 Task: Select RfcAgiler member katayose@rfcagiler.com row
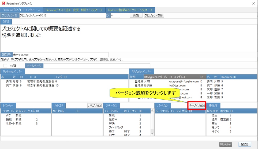193,81
